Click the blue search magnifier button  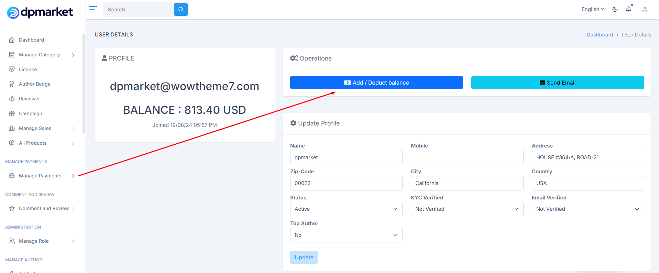pos(181,9)
